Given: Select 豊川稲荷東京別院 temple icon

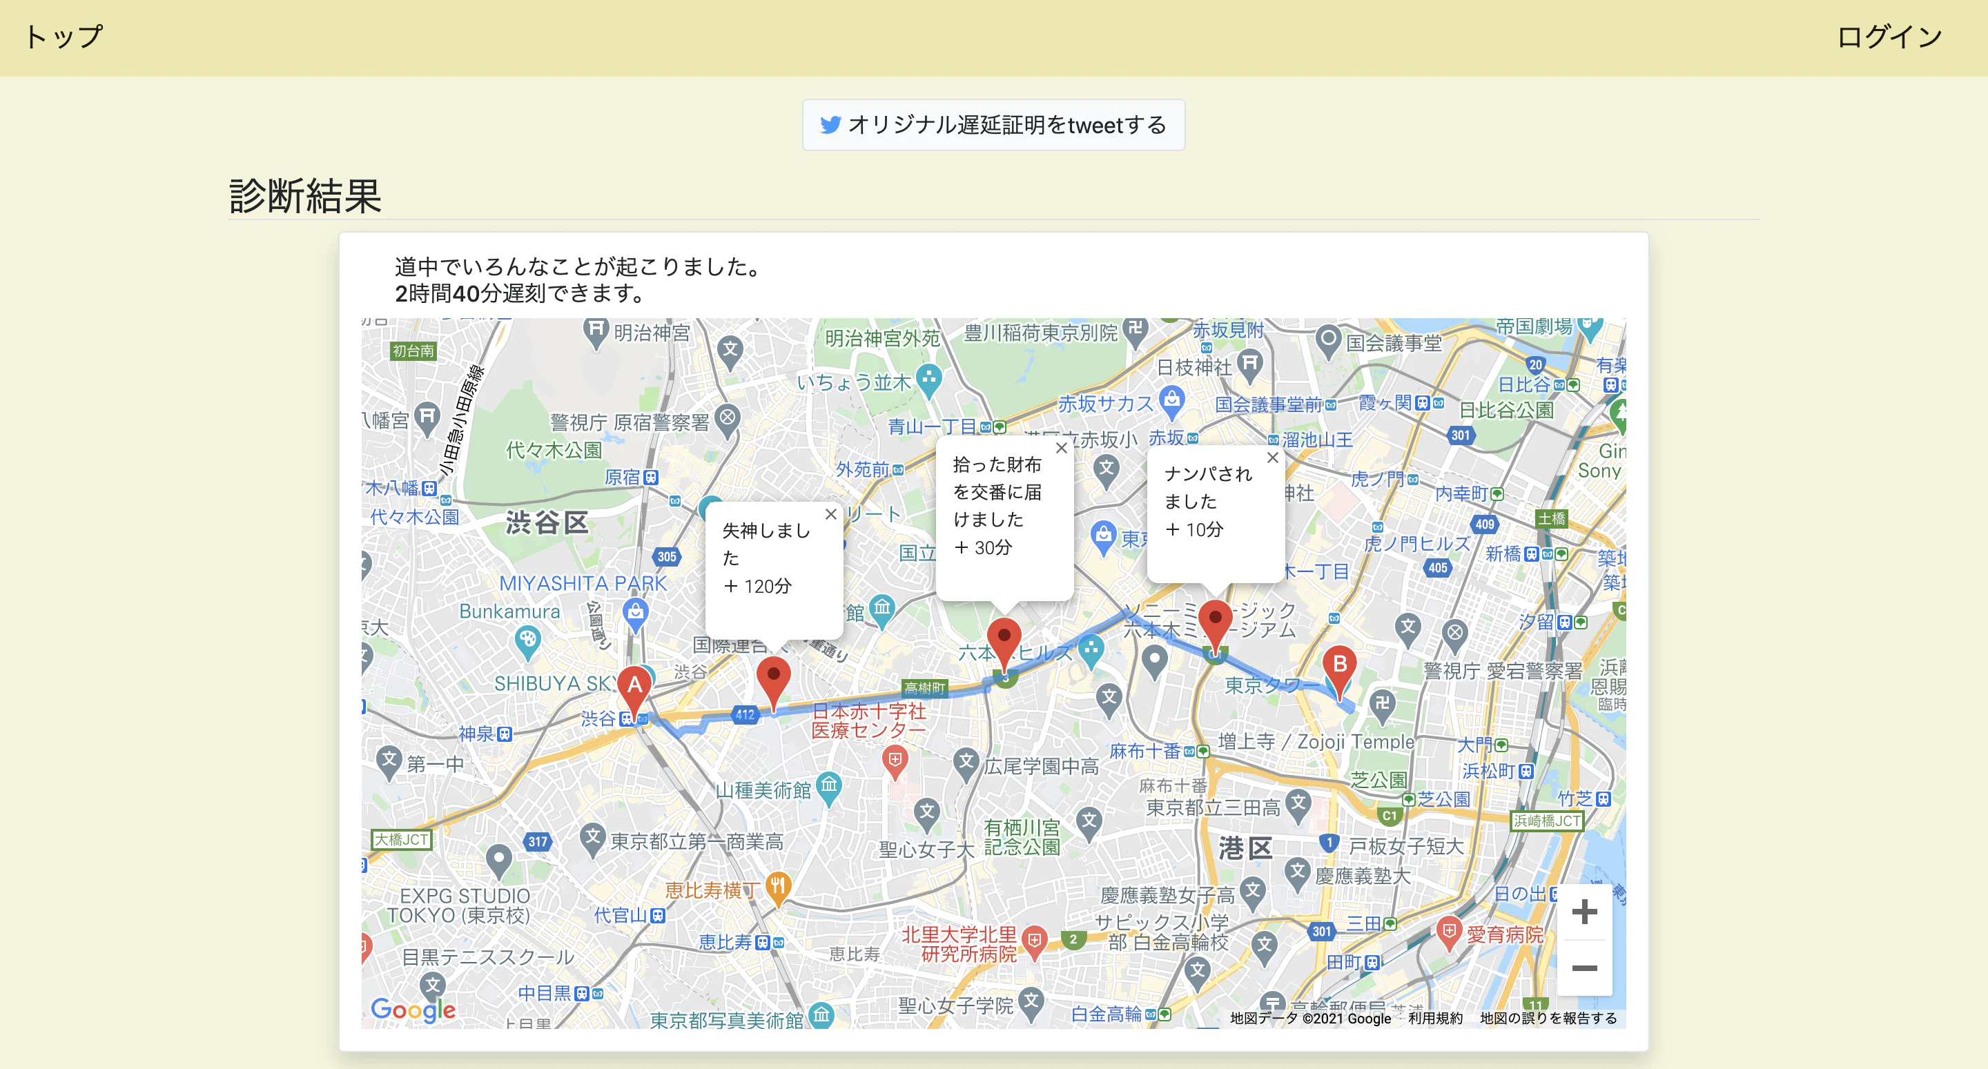Looking at the screenshot, I should [x=1136, y=332].
